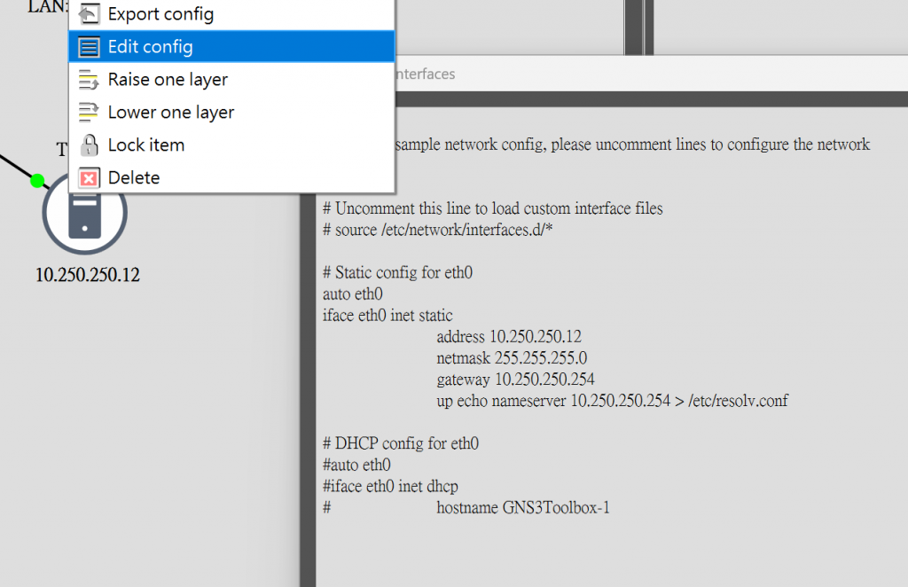Click the Raise one layer icon
Viewport: 908px width, 587px height.
(89, 80)
